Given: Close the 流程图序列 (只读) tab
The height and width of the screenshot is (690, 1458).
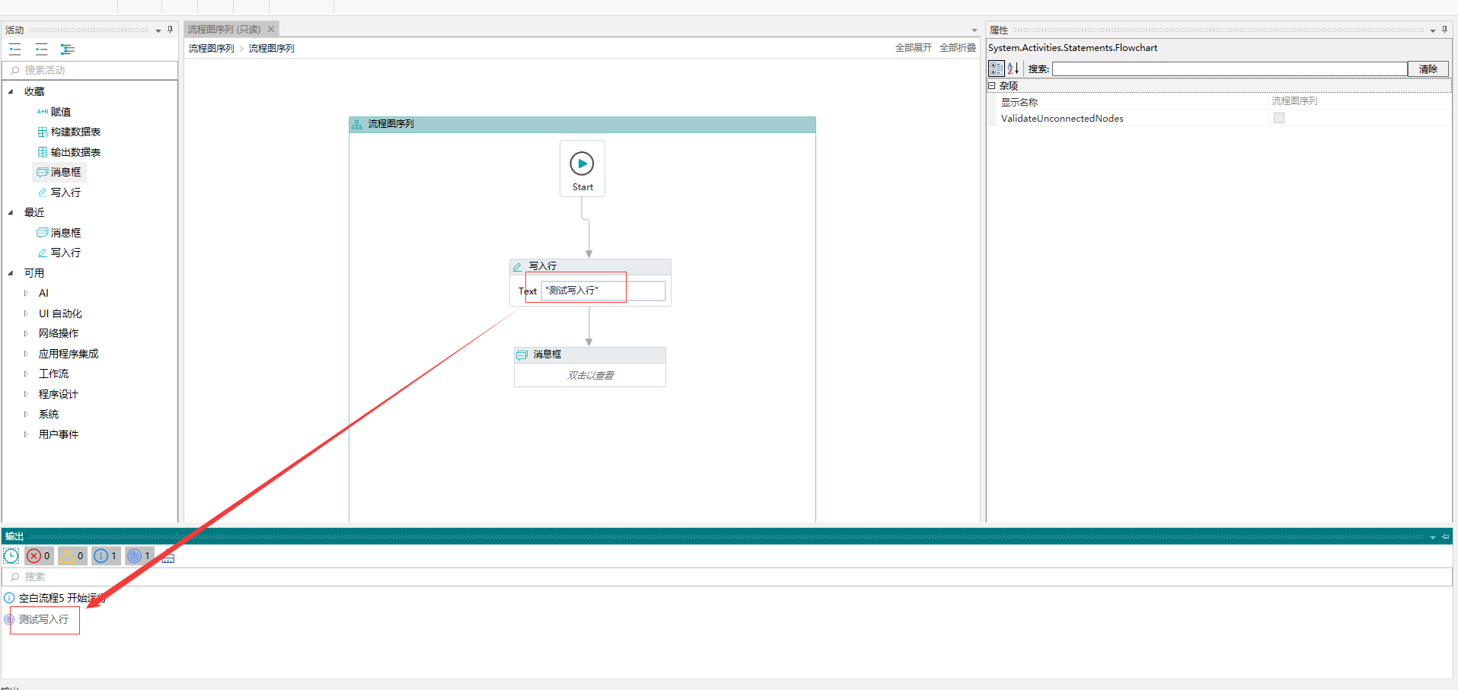Looking at the screenshot, I should (271, 29).
